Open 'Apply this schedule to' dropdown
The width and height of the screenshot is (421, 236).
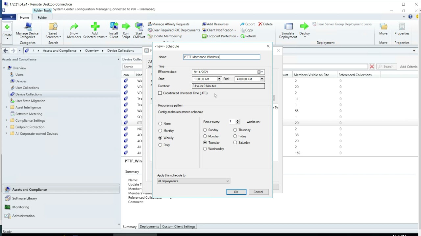pos(193,181)
